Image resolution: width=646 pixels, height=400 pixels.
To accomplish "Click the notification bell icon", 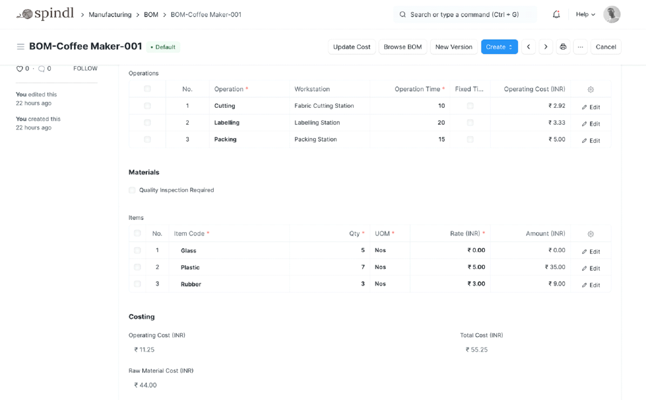I will [x=556, y=15].
